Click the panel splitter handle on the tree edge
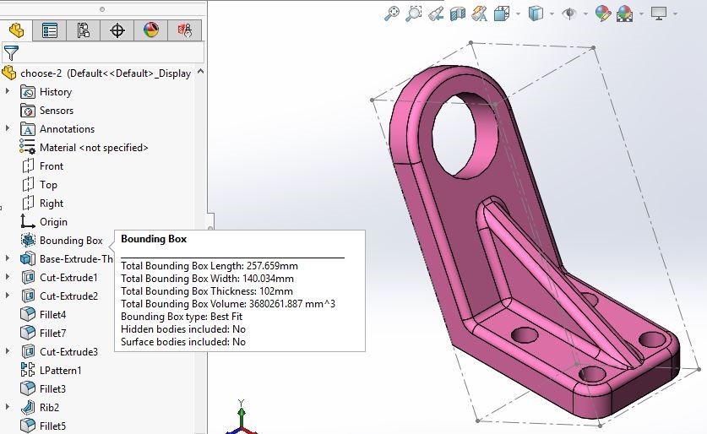The image size is (707, 434). click(210, 221)
